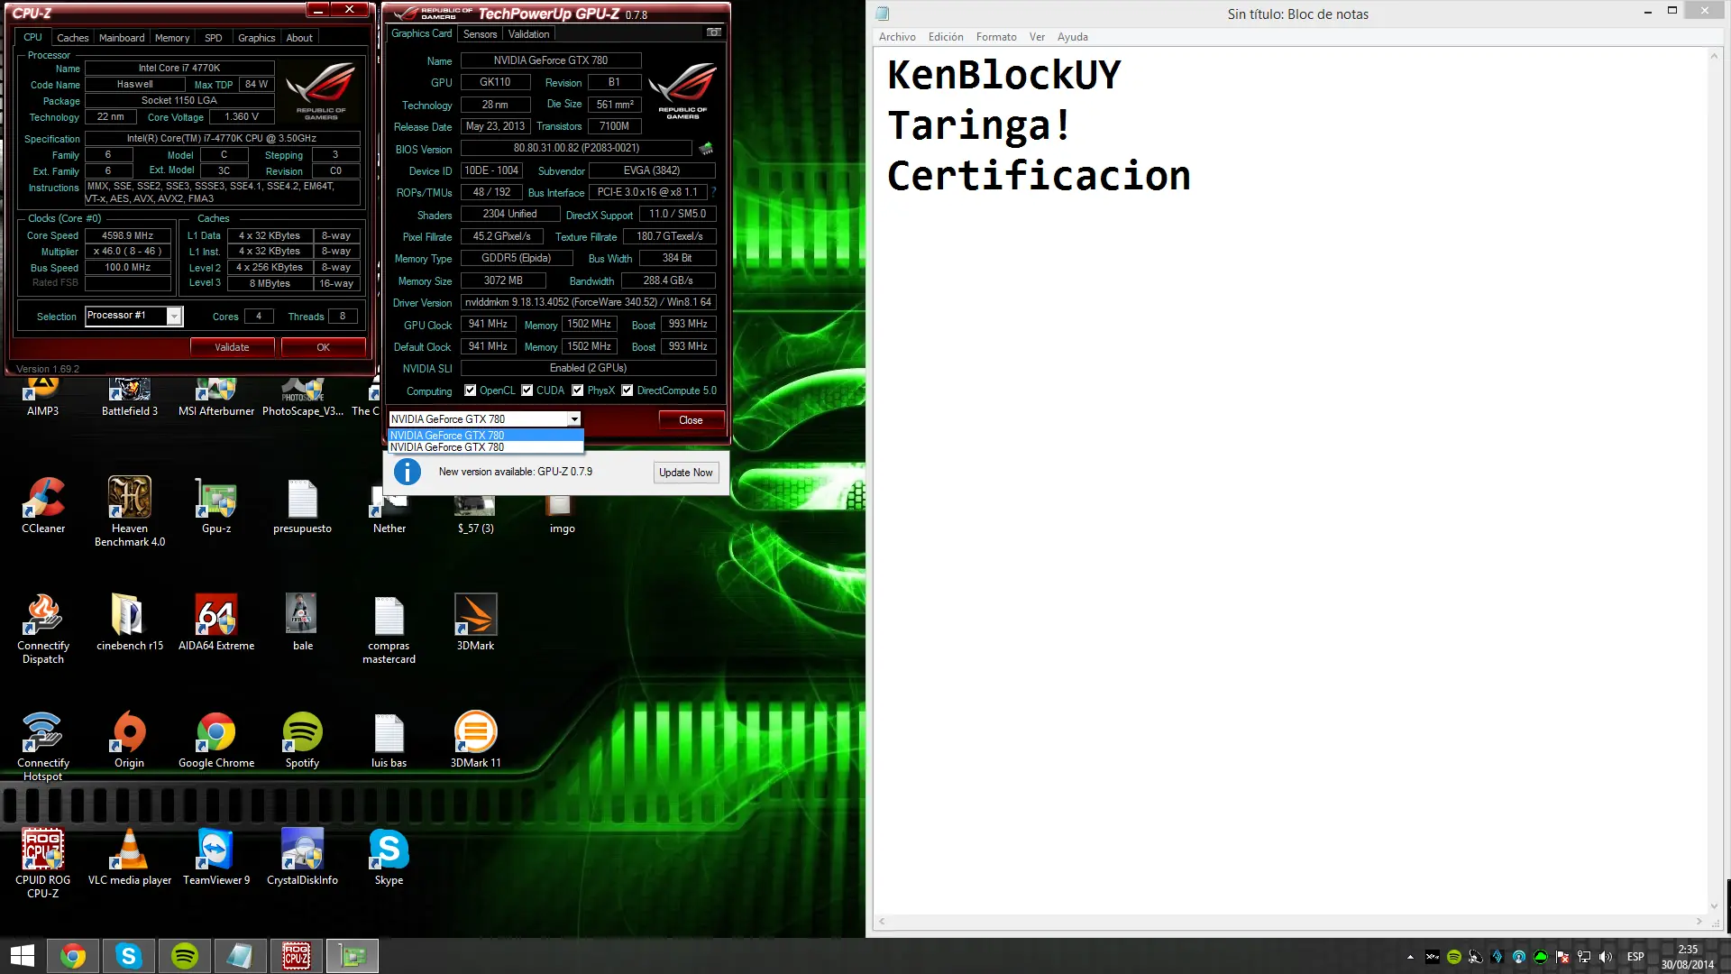Expand the CPU-Z processor Selection dropdown

174,316
